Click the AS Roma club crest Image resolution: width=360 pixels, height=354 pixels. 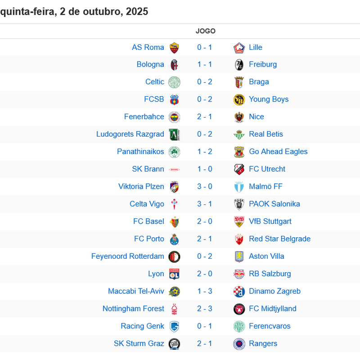pos(174,48)
